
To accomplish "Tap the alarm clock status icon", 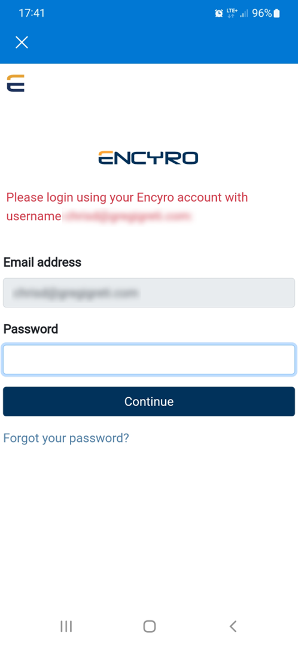I will pyautogui.click(x=219, y=13).
